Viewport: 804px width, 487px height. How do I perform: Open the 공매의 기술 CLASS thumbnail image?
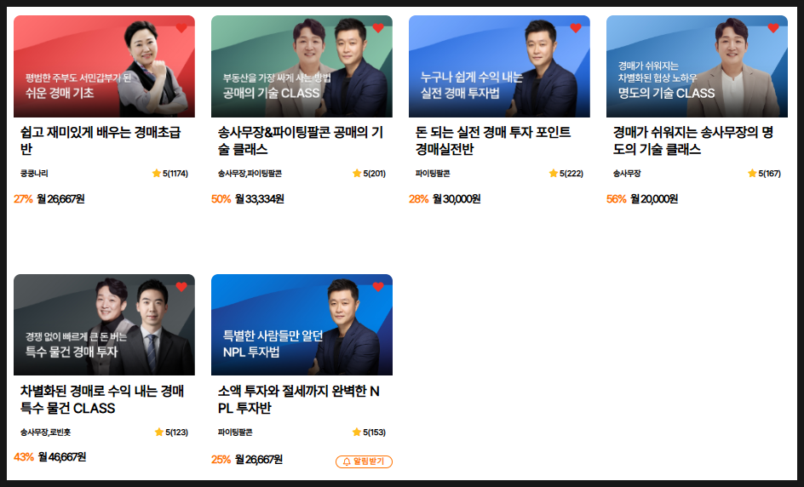301,66
